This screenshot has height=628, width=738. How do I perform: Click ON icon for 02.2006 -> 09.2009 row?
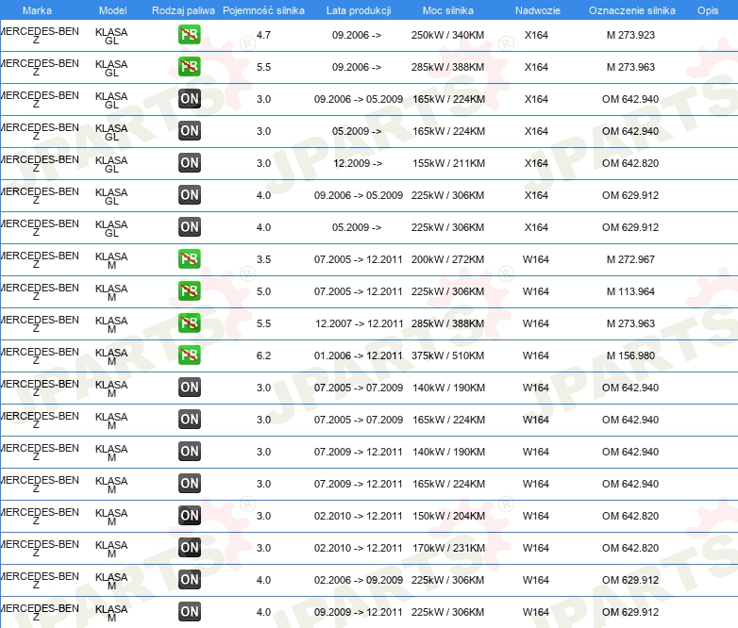[189, 579]
